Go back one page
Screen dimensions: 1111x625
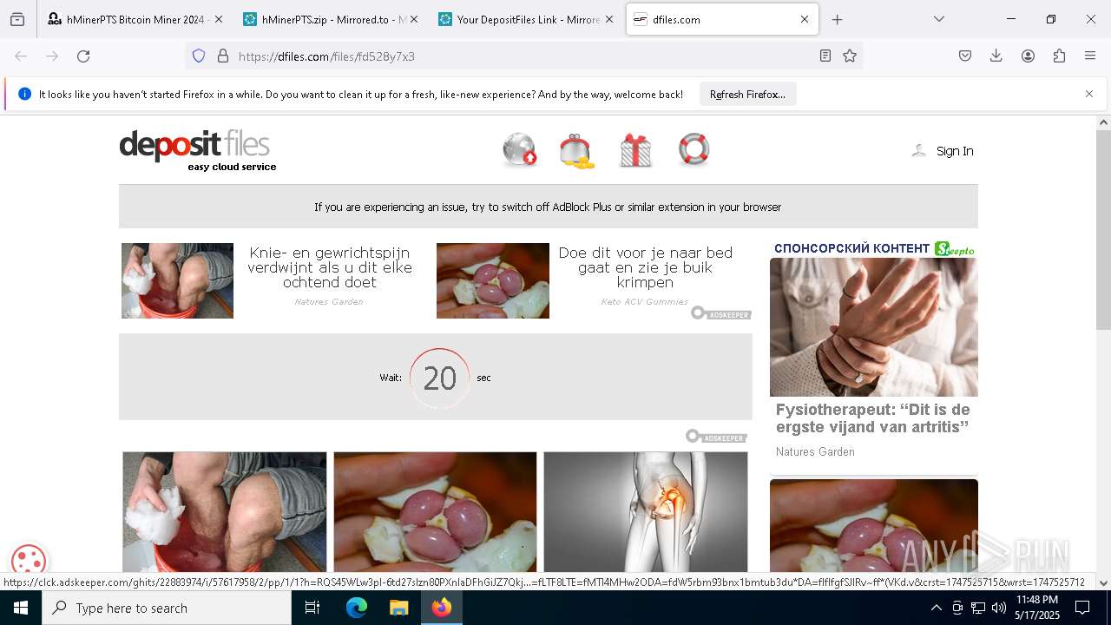pos(21,56)
